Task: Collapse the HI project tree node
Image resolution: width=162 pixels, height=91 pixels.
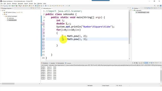Action: (x=1, y=10)
